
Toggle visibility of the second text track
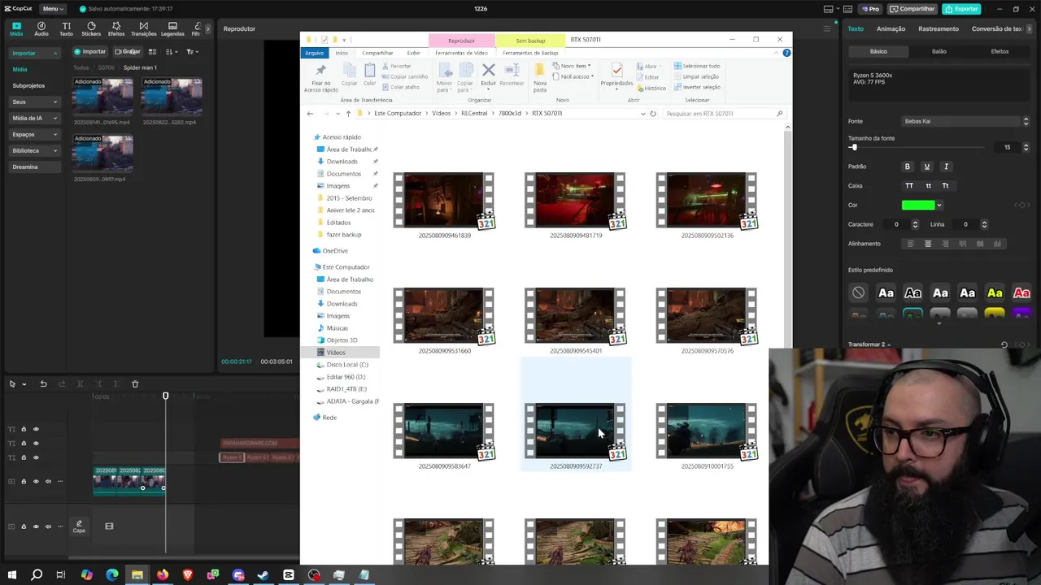coord(36,444)
